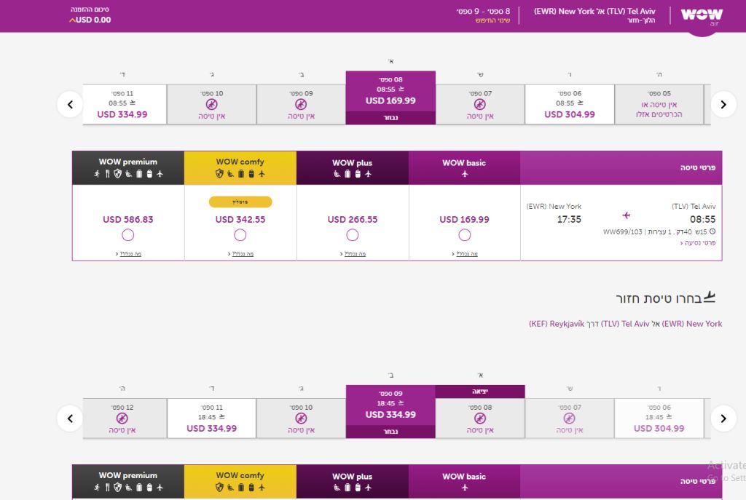Click the seat icon in outbound WOW comfy header
Screen dimensions: 746x500
[230, 174]
